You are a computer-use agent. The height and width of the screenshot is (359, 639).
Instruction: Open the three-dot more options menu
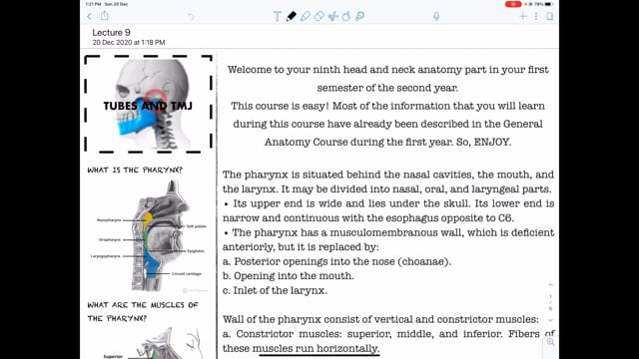tap(536, 16)
